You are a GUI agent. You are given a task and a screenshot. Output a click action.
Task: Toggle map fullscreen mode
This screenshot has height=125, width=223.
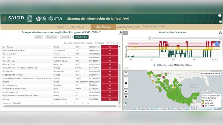(126, 74)
